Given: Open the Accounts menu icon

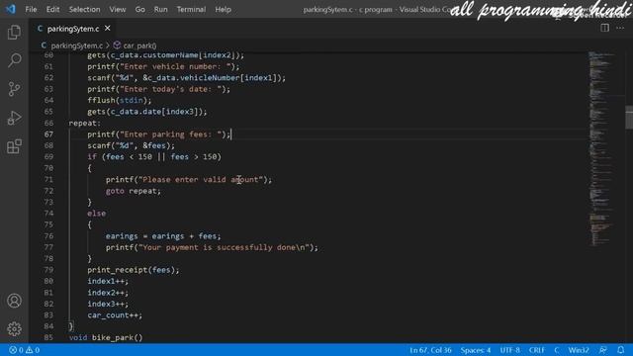Looking at the screenshot, I should pos(14,301).
